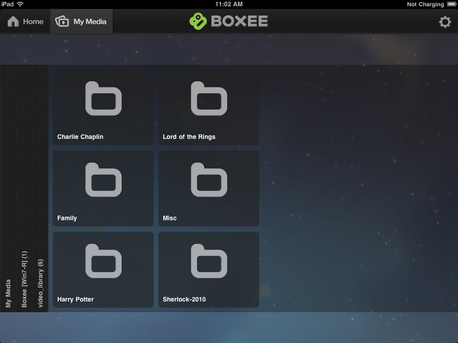Select the video_library (6) breadcrumb strip
This screenshot has width=458, height=343.
(x=40, y=188)
